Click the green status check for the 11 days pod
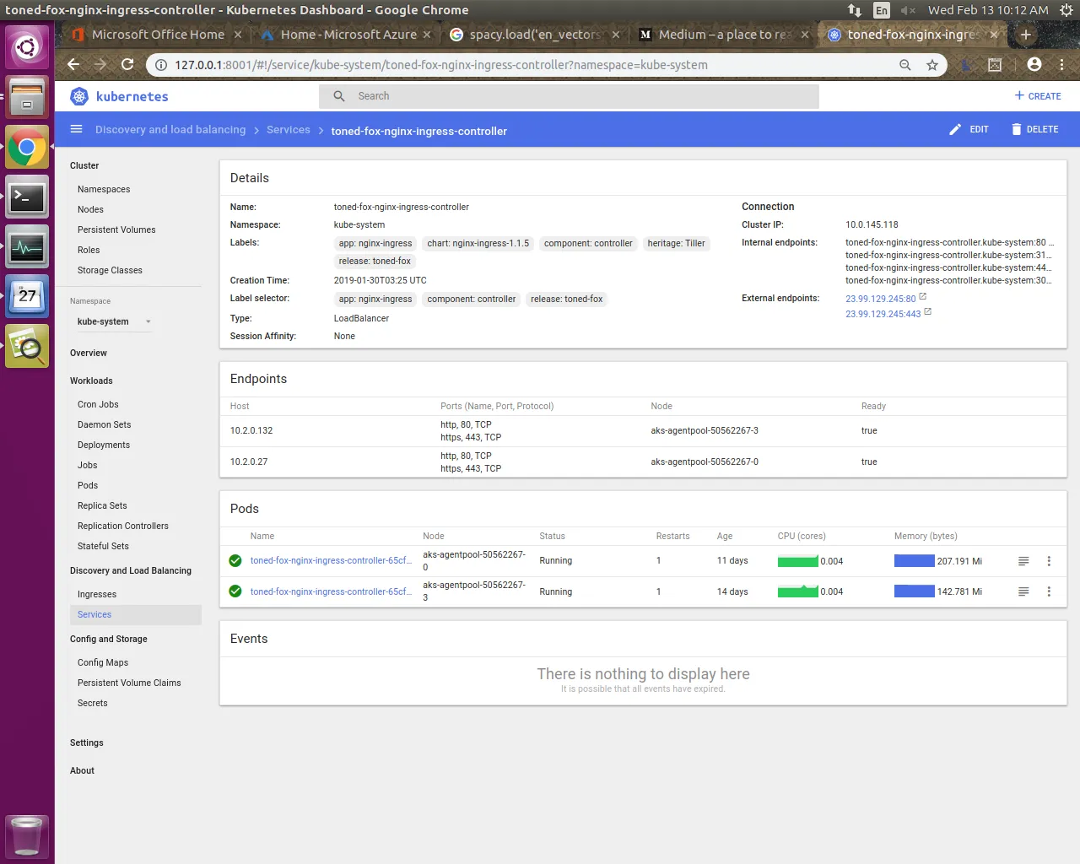Viewport: 1080px width, 864px height. [x=235, y=561]
